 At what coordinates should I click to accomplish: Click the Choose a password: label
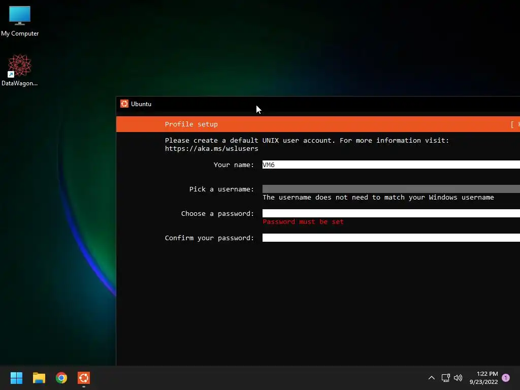[217, 214]
